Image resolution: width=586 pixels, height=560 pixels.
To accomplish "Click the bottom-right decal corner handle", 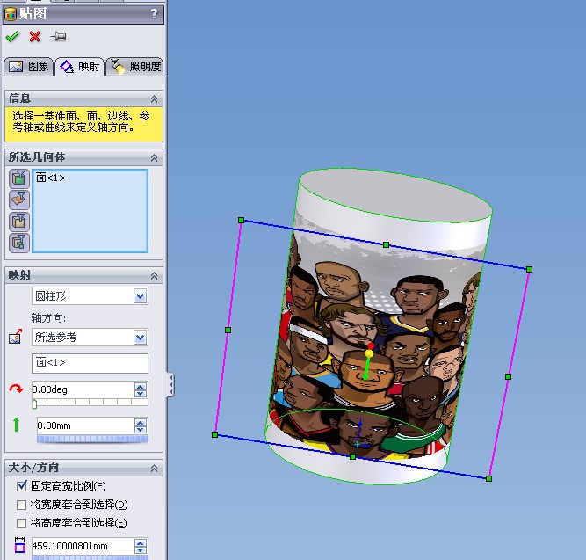I will tap(488, 478).
